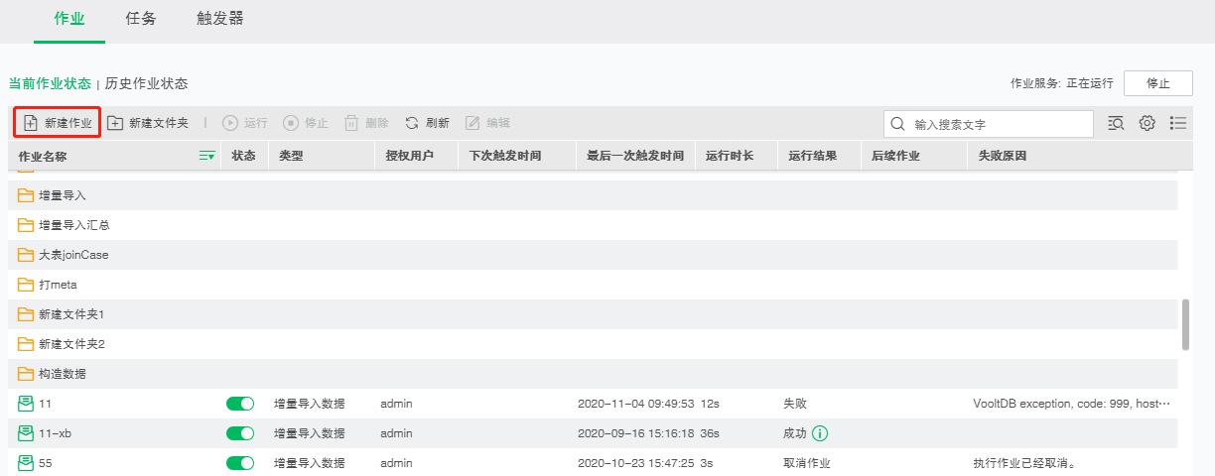The width and height of the screenshot is (1215, 476).
Task: Click the job icon for 11-xb
Action: (26, 433)
